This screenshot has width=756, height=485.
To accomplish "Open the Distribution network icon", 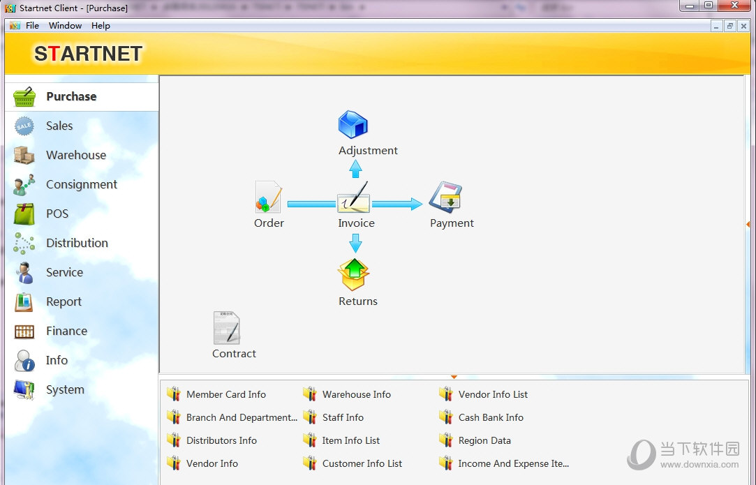I will coord(24,244).
